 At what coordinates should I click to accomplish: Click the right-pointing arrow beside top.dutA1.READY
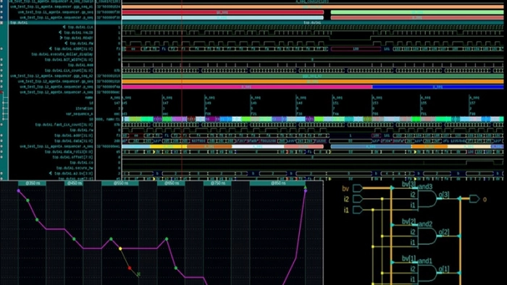62,38
